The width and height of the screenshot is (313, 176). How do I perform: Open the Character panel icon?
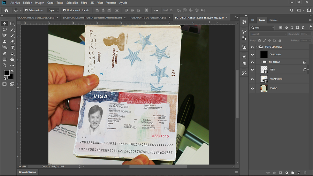click(244, 57)
